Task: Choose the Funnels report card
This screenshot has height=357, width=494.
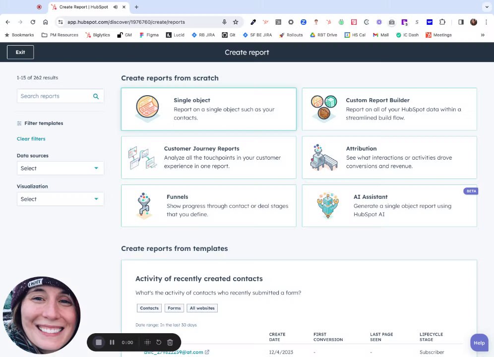Action: [209, 206]
